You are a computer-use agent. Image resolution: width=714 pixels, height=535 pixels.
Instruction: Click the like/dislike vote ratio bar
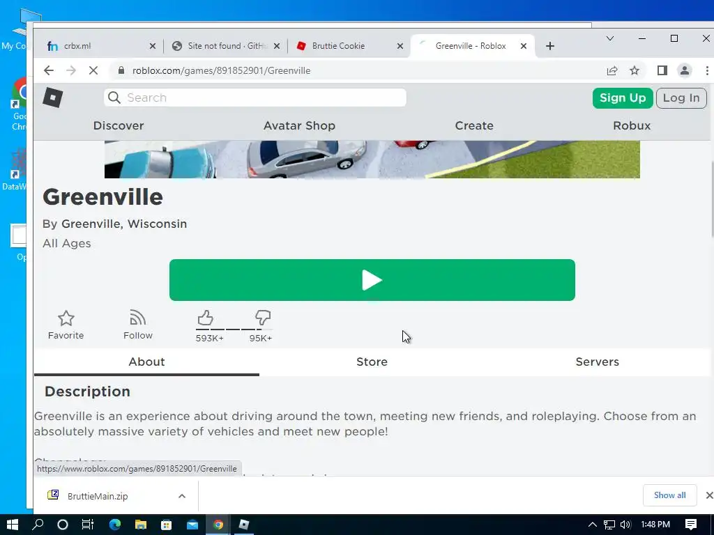pos(234,329)
